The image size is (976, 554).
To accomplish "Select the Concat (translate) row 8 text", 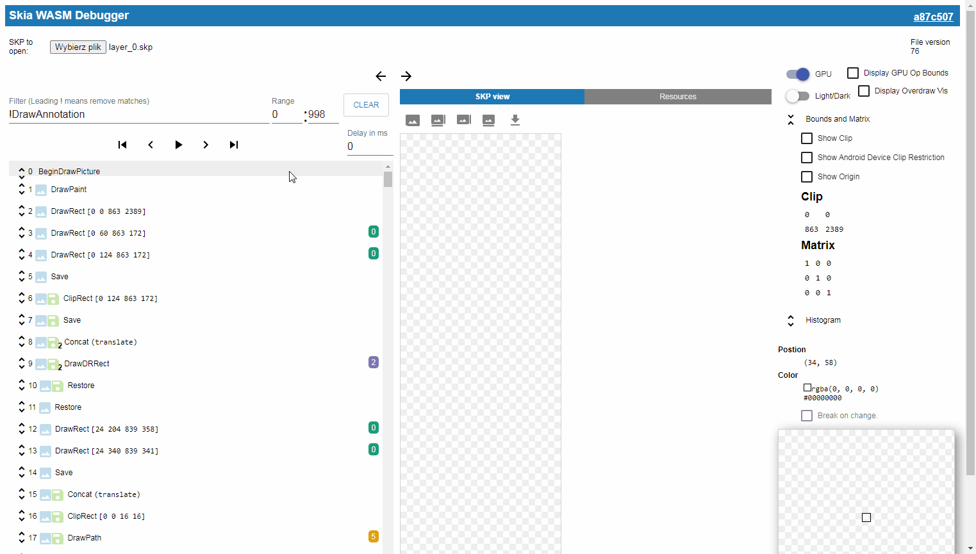I will pyautogui.click(x=101, y=343).
